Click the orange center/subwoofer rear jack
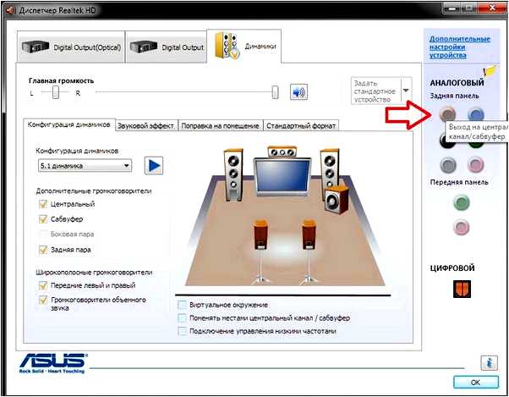 [448, 114]
